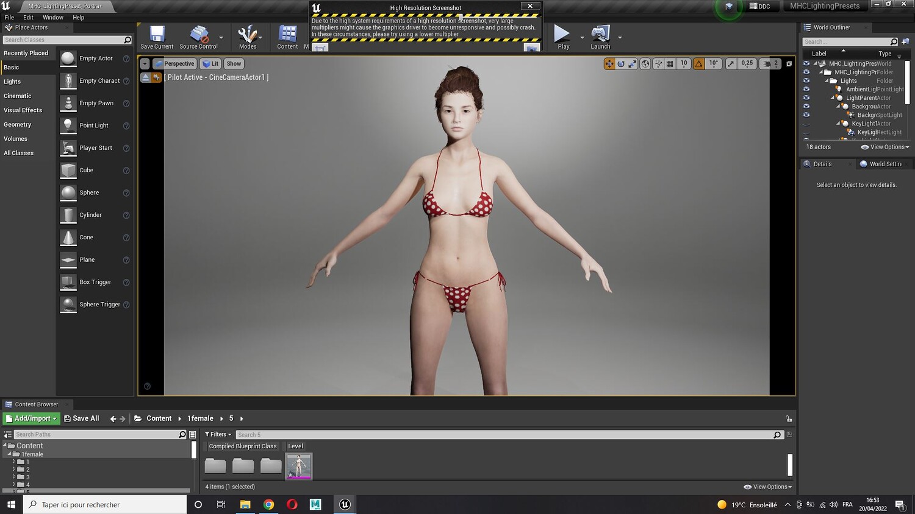Select the Cone shape in Place Actors
Image resolution: width=915 pixels, height=514 pixels.
(x=87, y=238)
